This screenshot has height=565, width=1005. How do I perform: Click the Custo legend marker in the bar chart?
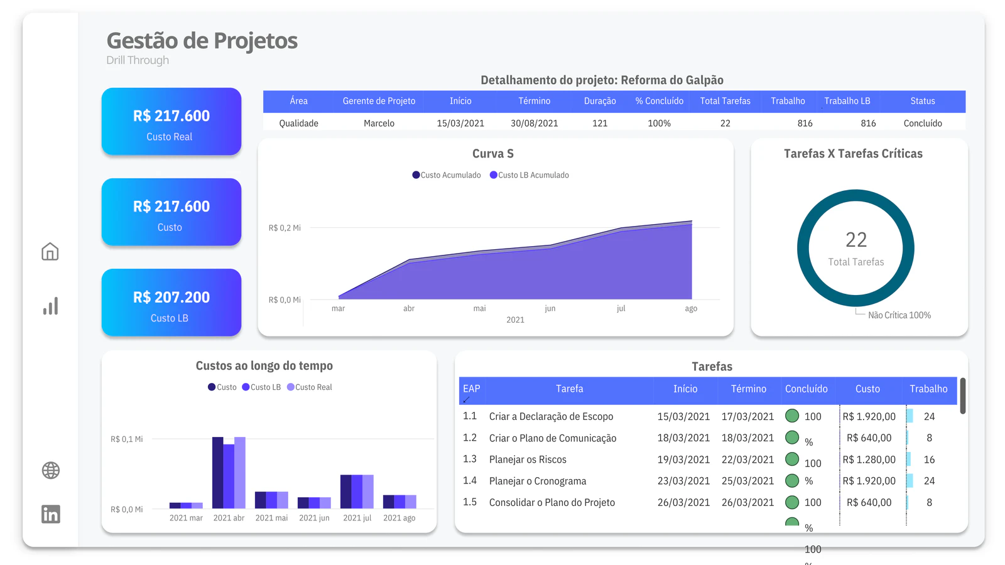[212, 387]
